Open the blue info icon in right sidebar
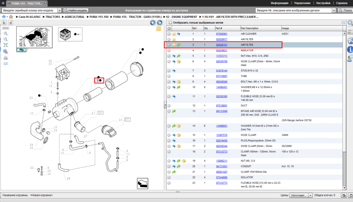The width and height of the screenshot is (353, 202). (350, 49)
